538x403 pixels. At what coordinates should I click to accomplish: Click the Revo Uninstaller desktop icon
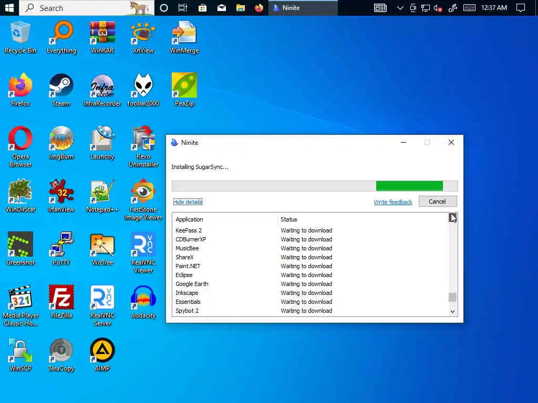(x=143, y=147)
